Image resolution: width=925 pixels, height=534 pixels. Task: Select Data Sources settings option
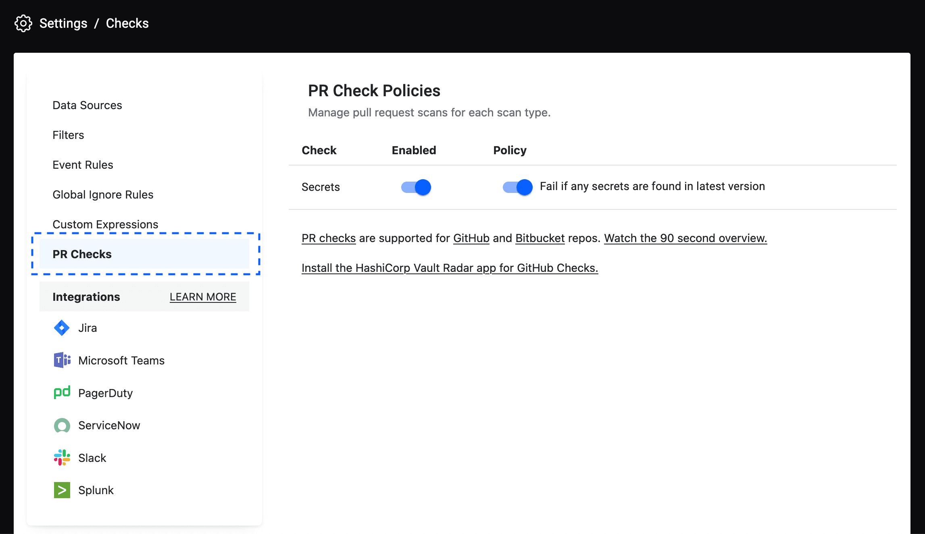click(88, 106)
